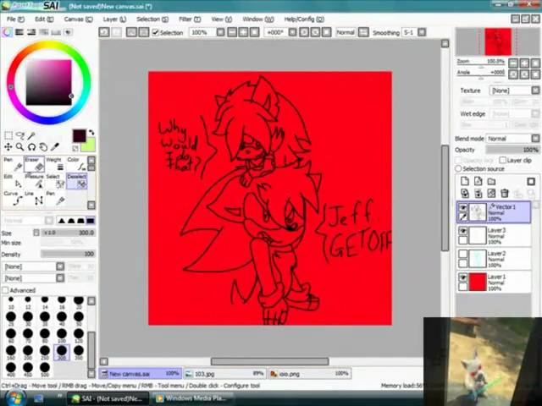Open the Edit menu

pos(44,19)
